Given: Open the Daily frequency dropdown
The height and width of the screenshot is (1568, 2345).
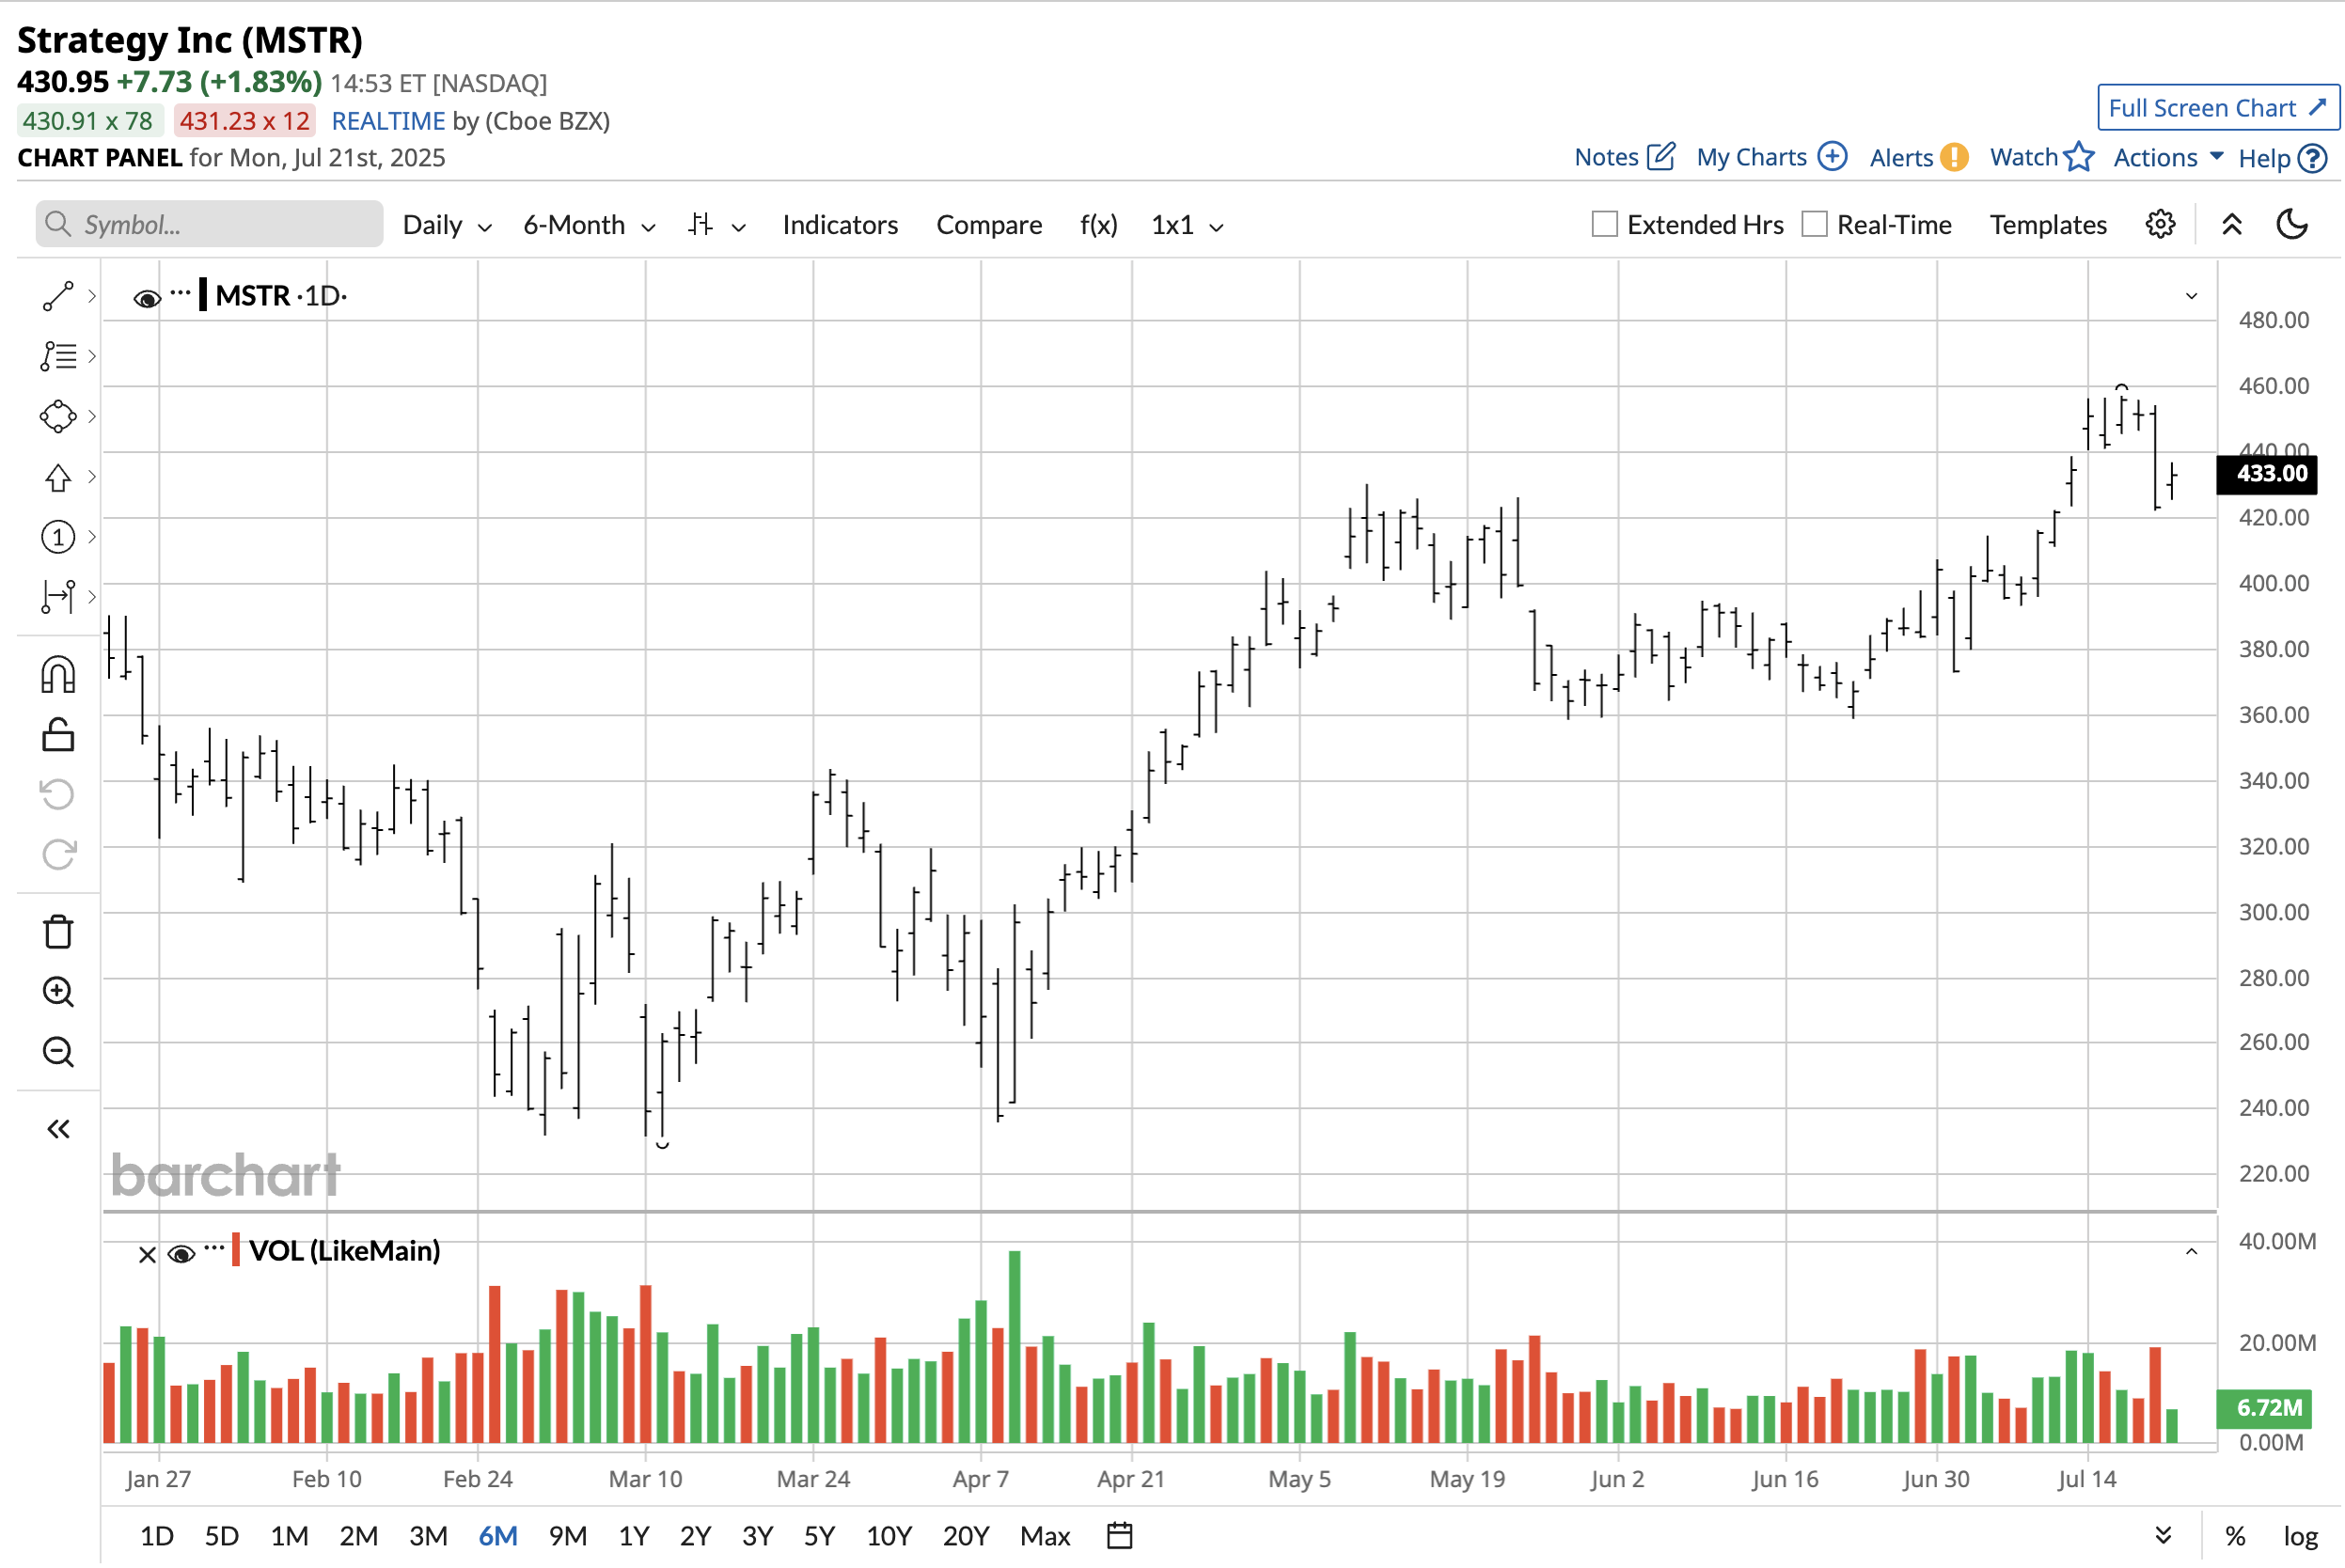Looking at the screenshot, I should [x=447, y=225].
